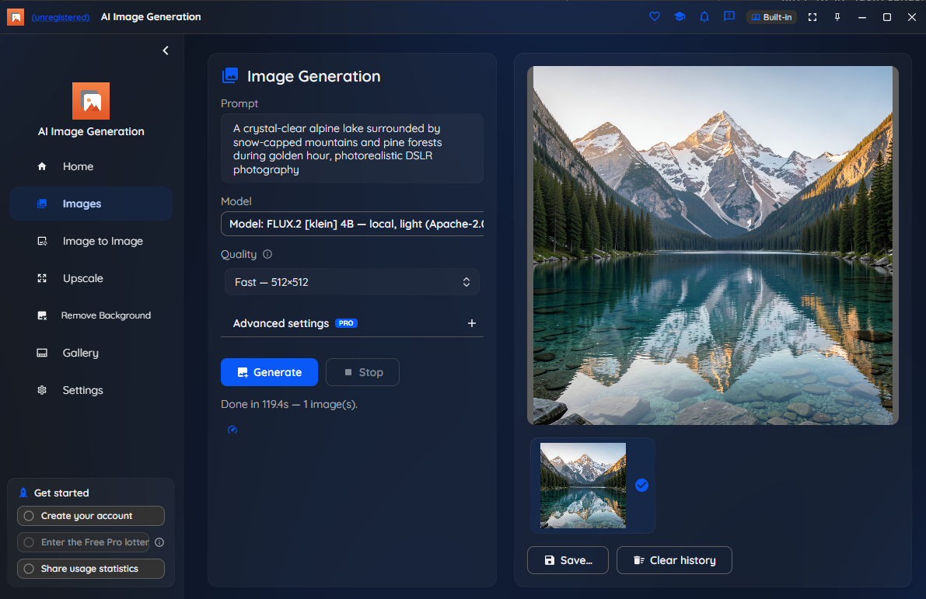926x599 pixels.
Task: Click the Gallery sidebar icon
Action: point(42,352)
